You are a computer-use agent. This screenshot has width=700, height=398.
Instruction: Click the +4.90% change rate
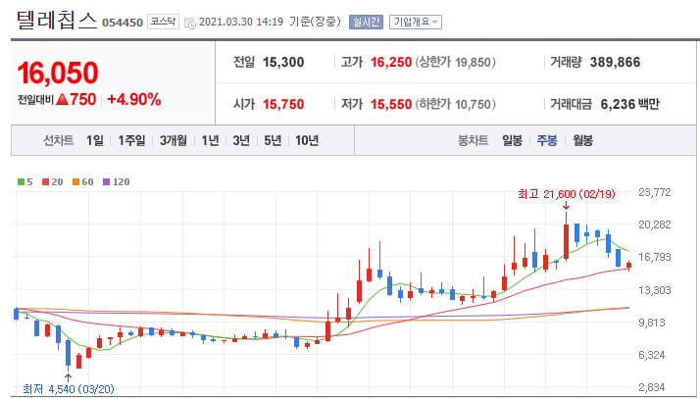[x=134, y=100]
